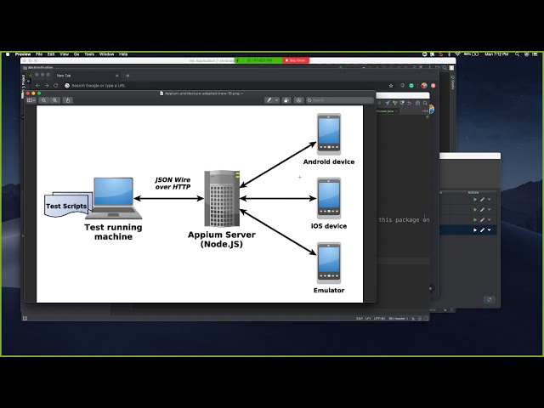544x408 pixels.
Task: Show Markup Toolbar in Preview
Action: click(x=298, y=100)
